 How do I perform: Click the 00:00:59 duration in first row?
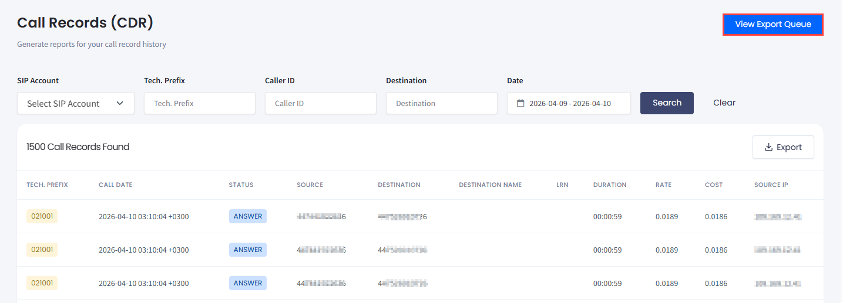pyautogui.click(x=607, y=217)
